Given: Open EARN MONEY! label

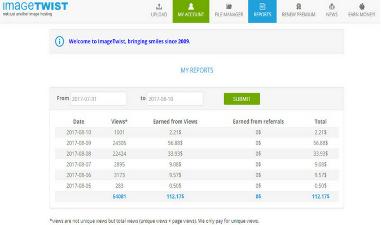Looking at the screenshot, I should tap(362, 15).
